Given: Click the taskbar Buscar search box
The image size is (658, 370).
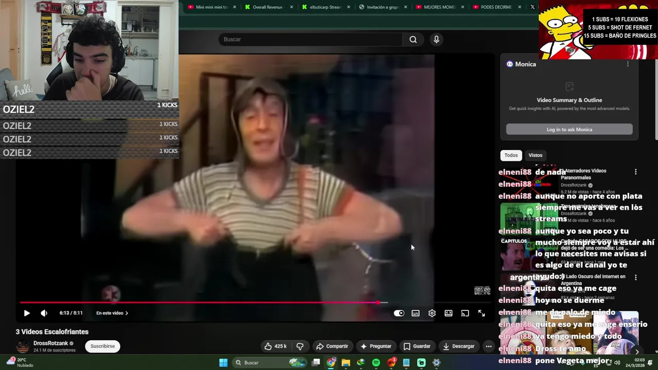Looking at the screenshot, I should coord(270,363).
